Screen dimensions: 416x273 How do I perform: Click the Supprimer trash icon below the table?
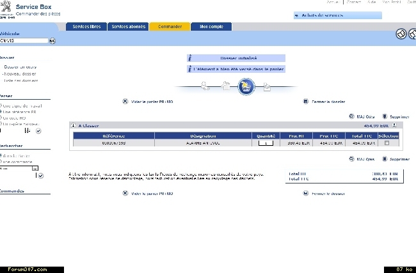point(385,159)
